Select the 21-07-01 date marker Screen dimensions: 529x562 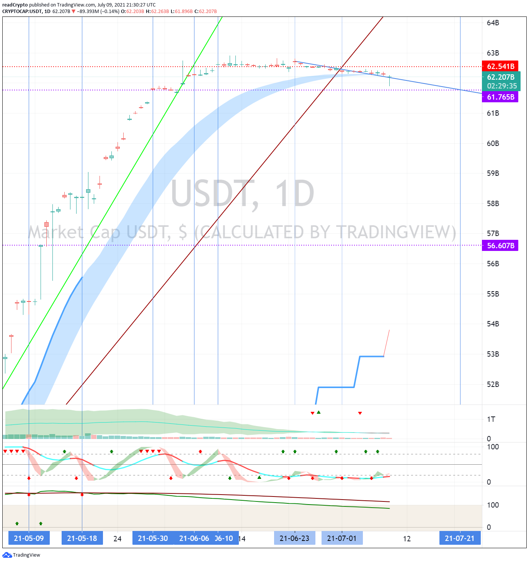342,538
